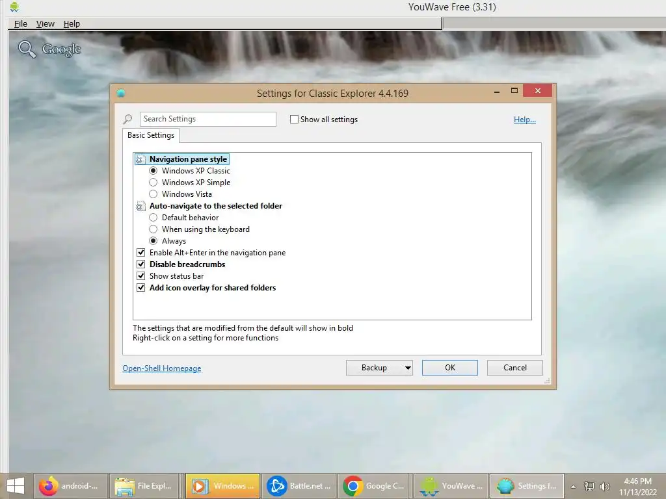Open the File menu in YouWave
The height and width of the screenshot is (499, 666).
tap(20, 24)
